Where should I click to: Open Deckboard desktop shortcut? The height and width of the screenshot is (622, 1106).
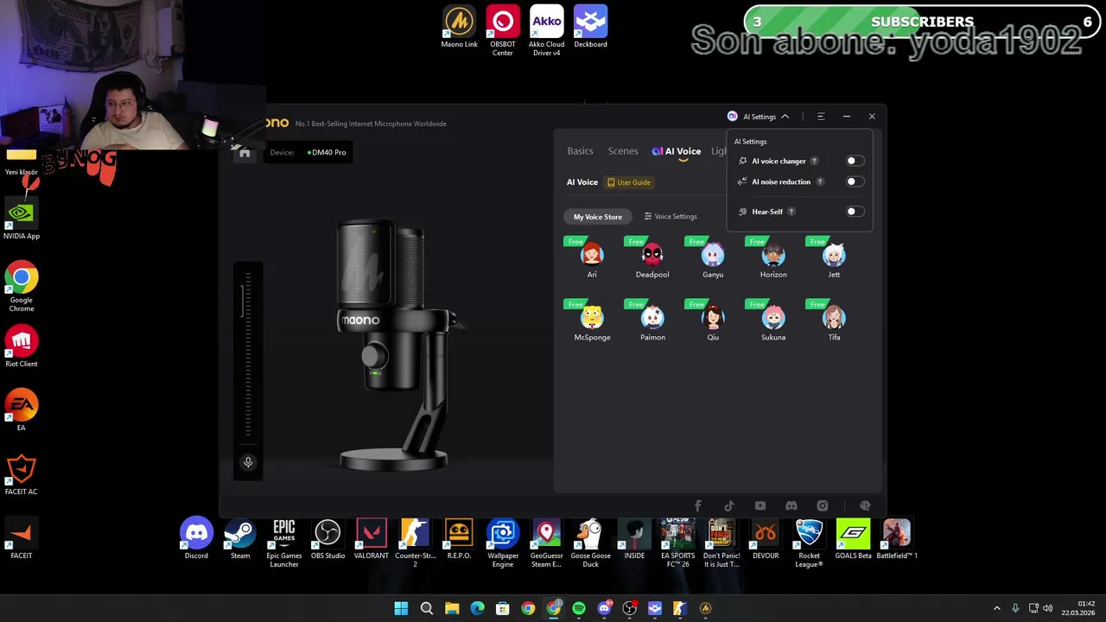(x=590, y=27)
